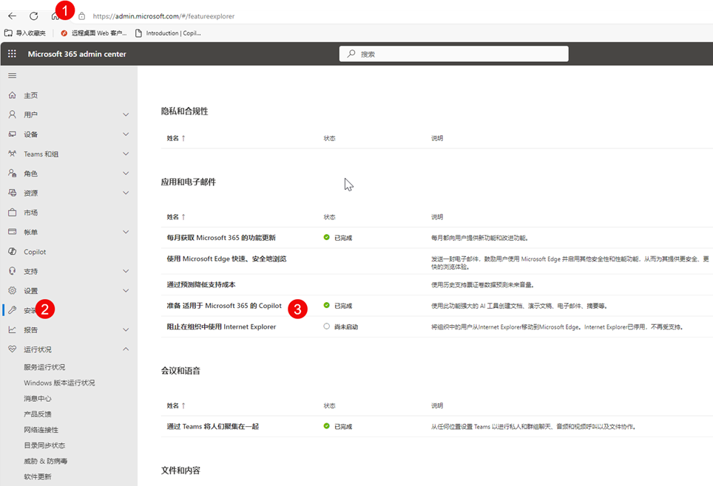Click the site lock icon in address bar

pyautogui.click(x=82, y=16)
